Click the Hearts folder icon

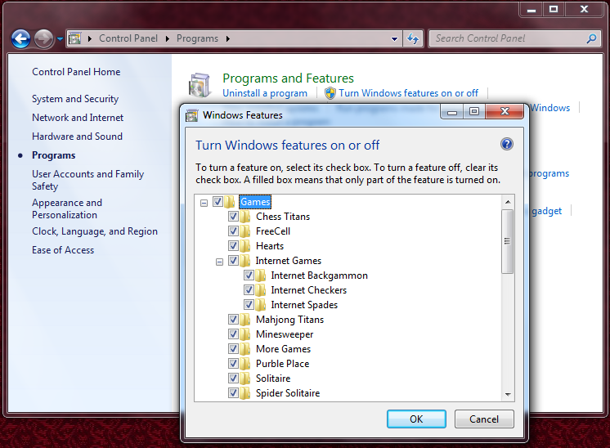click(245, 246)
